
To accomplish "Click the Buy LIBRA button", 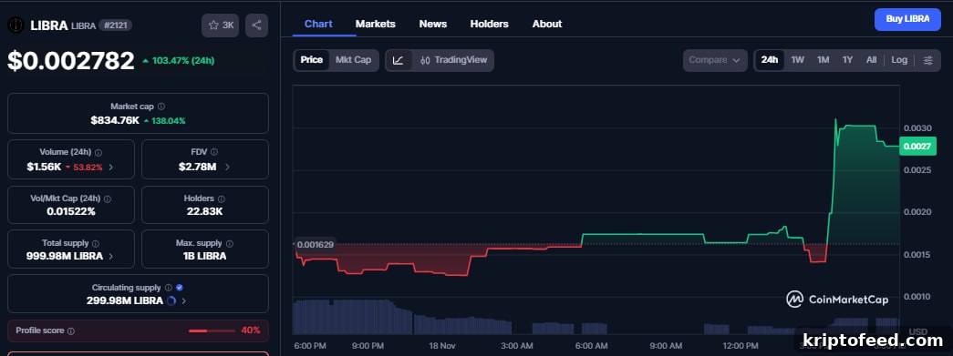I will click(907, 19).
